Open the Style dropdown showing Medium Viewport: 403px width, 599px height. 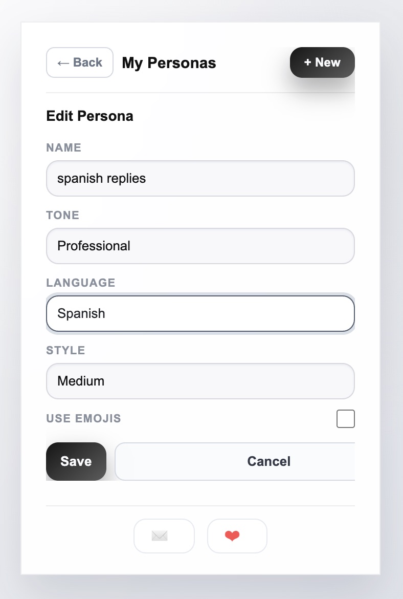[200, 381]
